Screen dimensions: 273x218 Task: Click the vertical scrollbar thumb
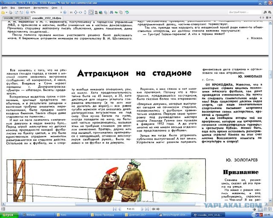point(270,74)
